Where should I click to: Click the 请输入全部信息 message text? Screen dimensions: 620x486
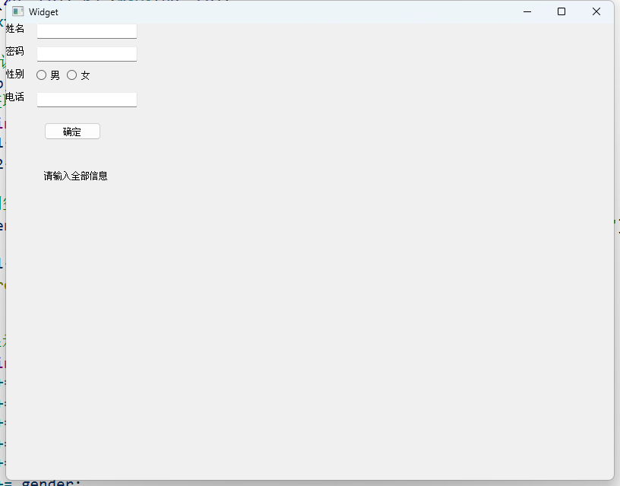tap(75, 176)
